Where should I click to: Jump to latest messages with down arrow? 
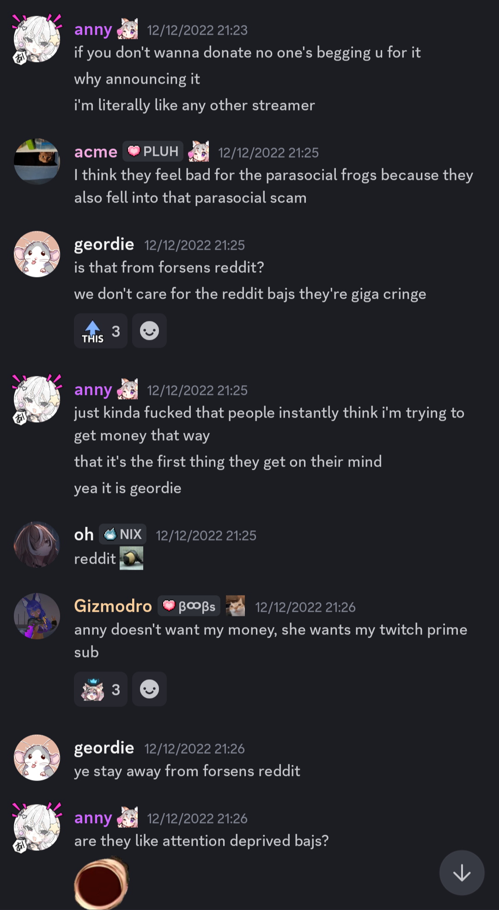462,873
